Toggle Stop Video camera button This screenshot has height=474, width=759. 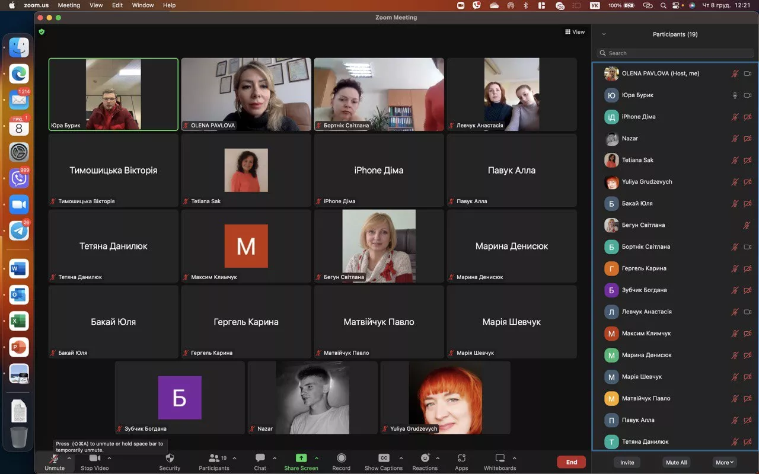(x=94, y=459)
